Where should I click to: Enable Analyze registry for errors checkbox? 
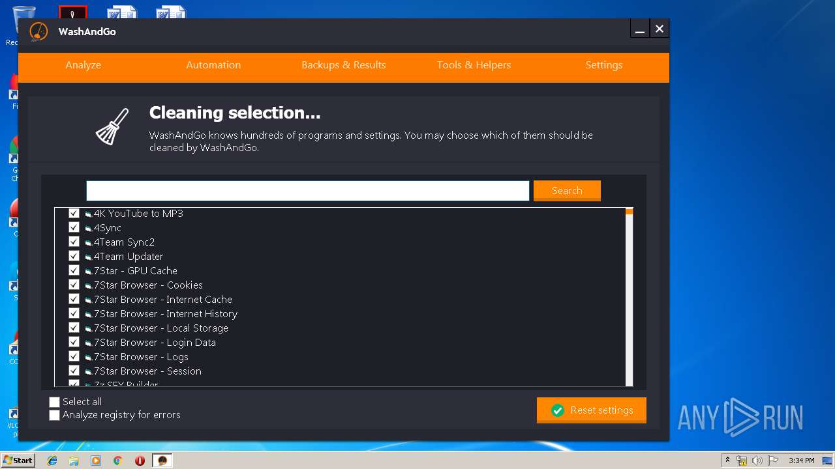[54, 415]
